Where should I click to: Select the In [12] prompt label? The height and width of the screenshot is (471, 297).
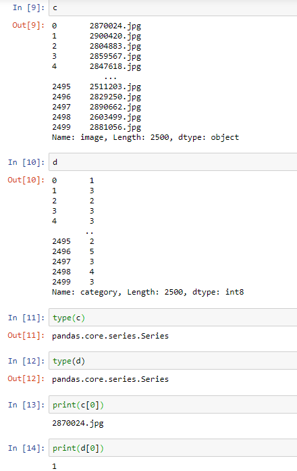click(x=26, y=361)
